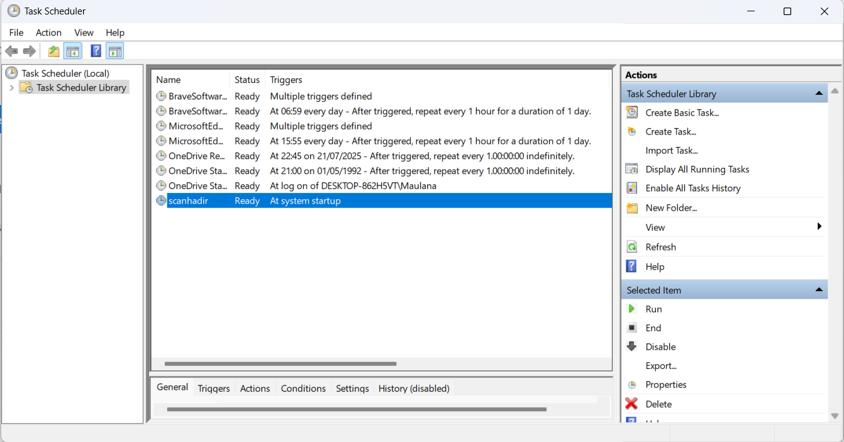
Task: Click the Refresh icon in the Actions pane
Action: click(x=631, y=246)
